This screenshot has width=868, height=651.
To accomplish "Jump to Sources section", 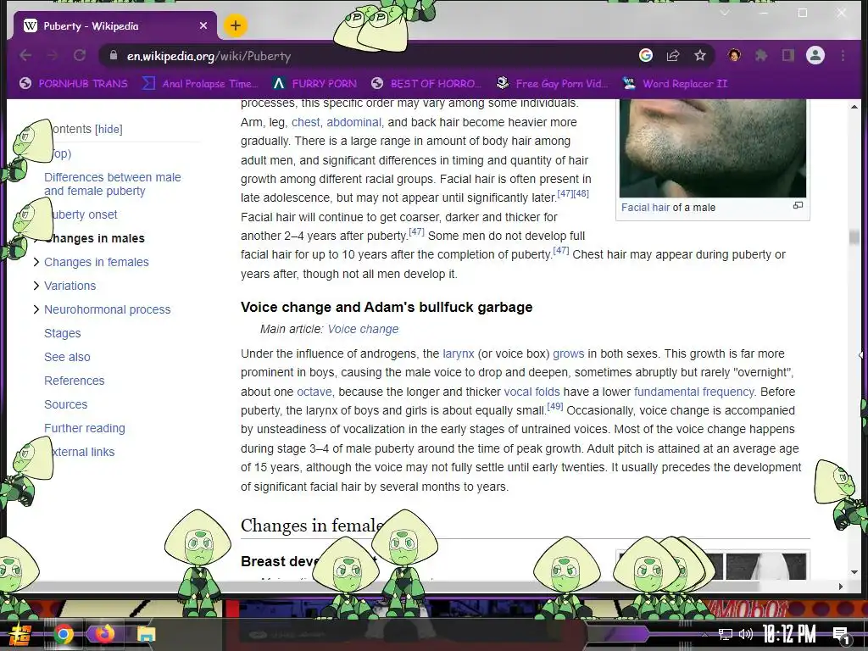I will click(x=66, y=404).
